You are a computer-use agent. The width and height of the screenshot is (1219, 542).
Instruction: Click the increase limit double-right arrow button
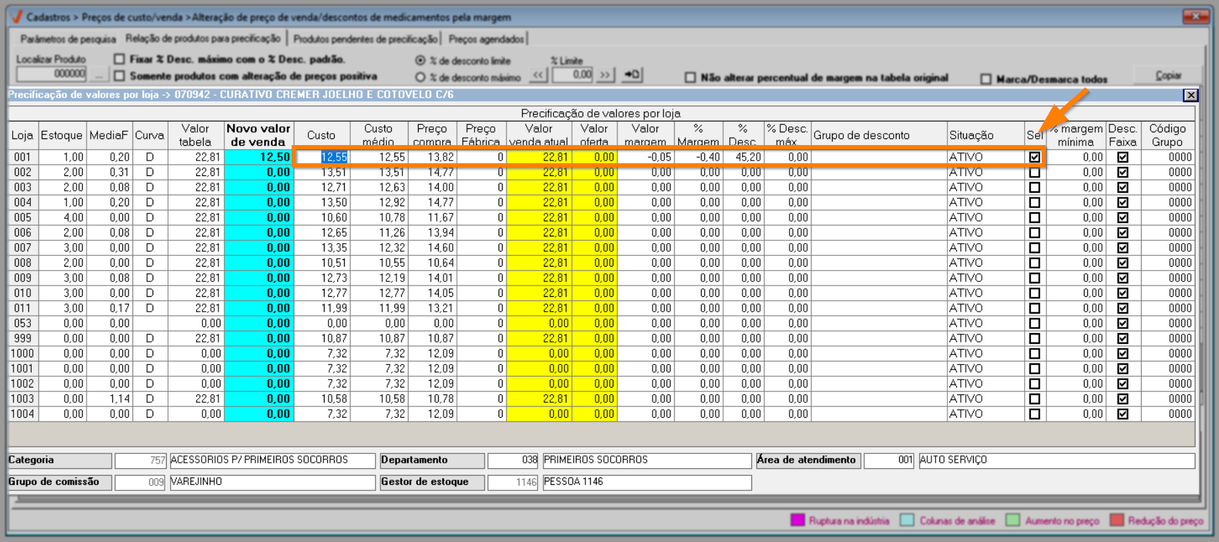[605, 75]
